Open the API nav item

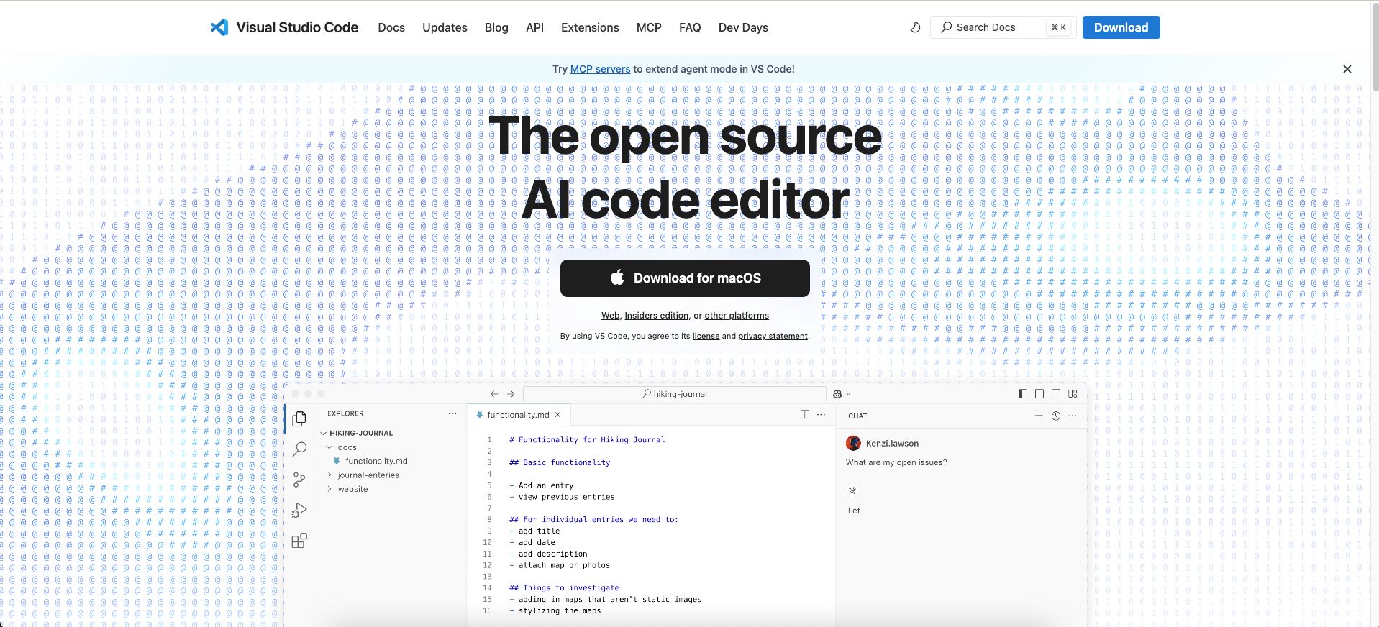click(x=534, y=27)
